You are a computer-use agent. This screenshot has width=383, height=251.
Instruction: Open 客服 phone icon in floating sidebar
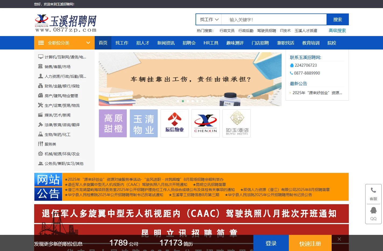(x=373, y=190)
